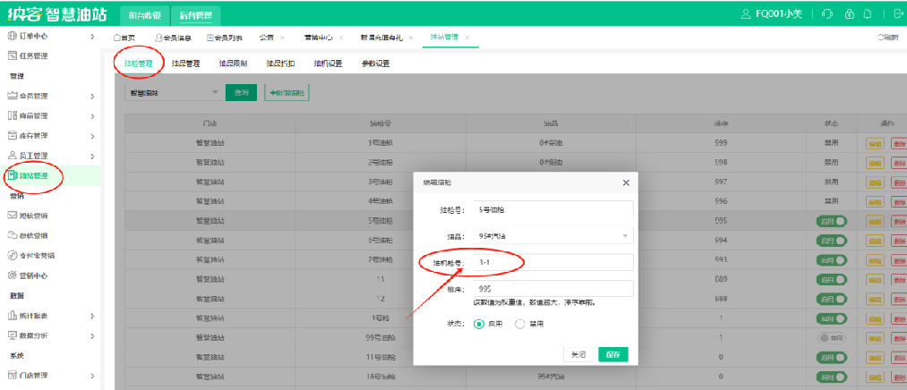Click the logout icon at top right
The width and height of the screenshot is (907, 390).
click(x=897, y=13)
